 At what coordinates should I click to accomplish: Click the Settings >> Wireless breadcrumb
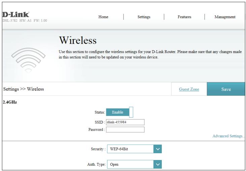point(24,89)
